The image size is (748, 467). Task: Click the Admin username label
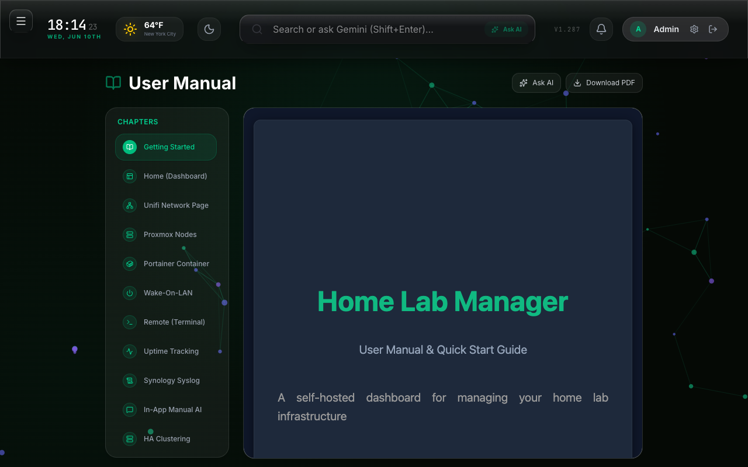(666, 29)
